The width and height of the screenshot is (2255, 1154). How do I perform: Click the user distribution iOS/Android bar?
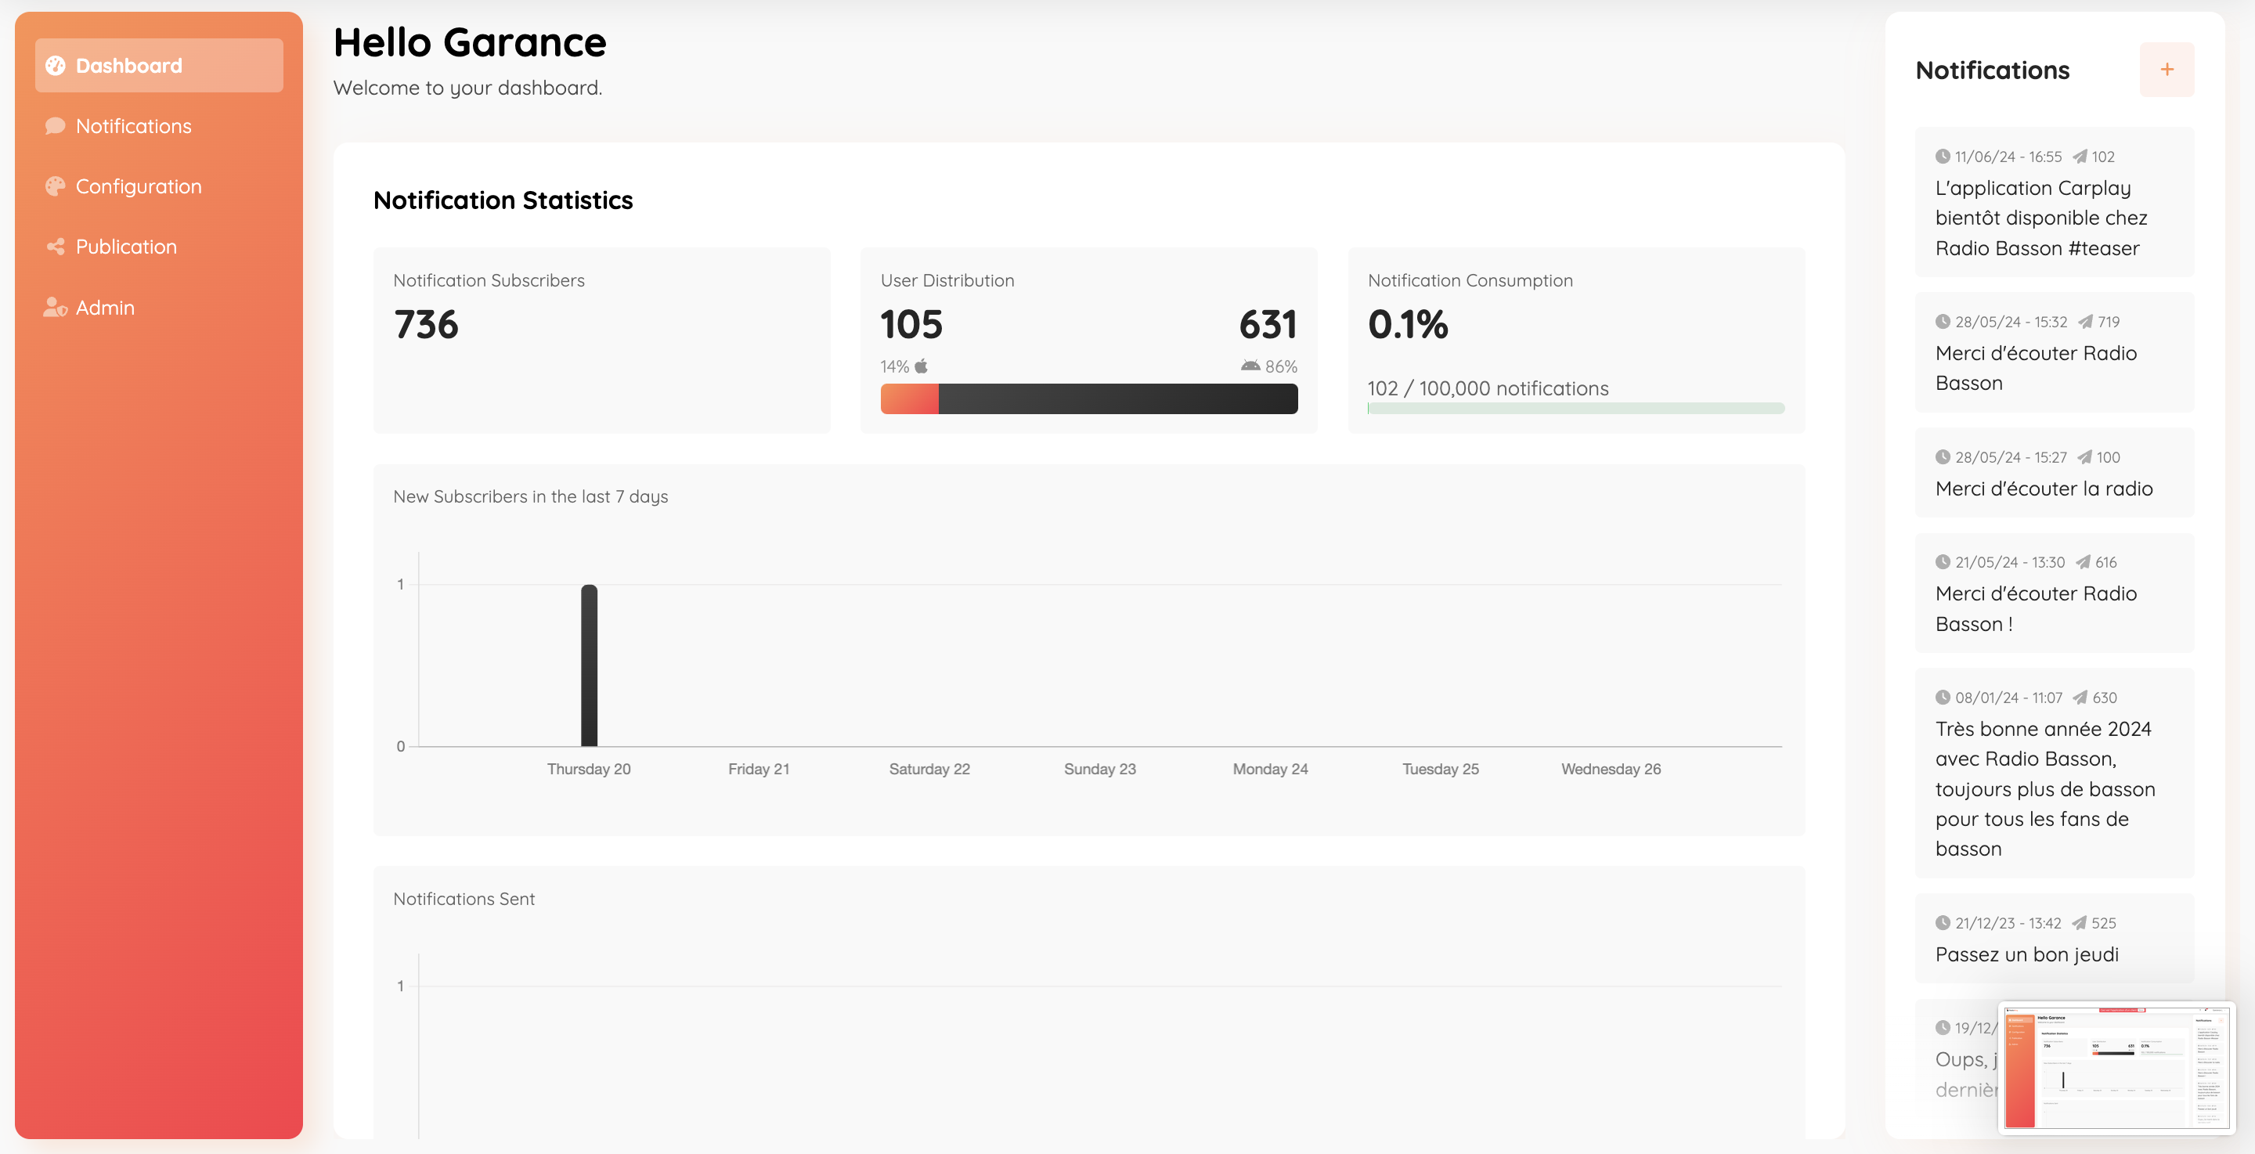pyautogui.click(x=1088, y=398)
